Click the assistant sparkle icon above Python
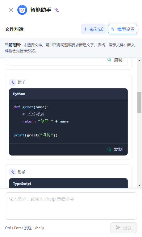 point(13,82)
